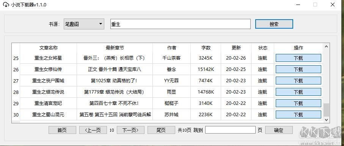Select the title cell 重生清宫宠妃
This screenshot has width=344, height=146.
pos(48,103)
